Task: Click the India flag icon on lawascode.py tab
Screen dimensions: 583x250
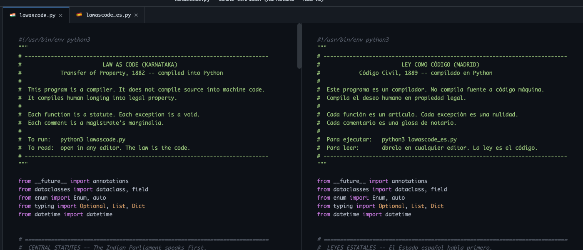Action: (13, 15)
